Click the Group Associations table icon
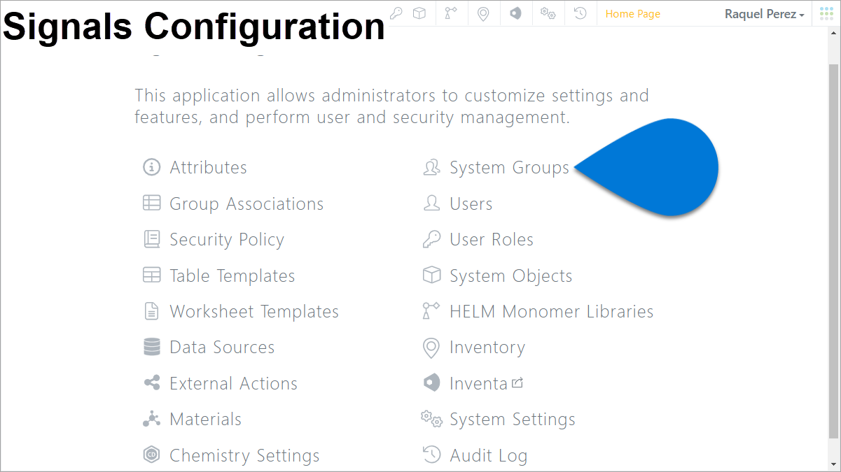The height and width of the screenshot is (472, 841). click(x=151, y=203)
